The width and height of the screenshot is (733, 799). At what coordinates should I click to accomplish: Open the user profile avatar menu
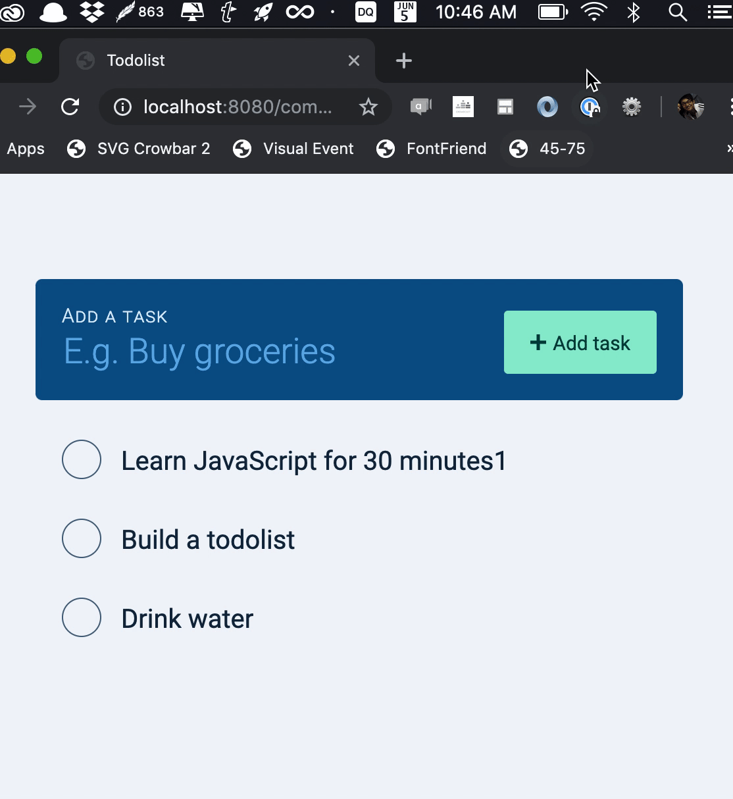pos(690,107)
